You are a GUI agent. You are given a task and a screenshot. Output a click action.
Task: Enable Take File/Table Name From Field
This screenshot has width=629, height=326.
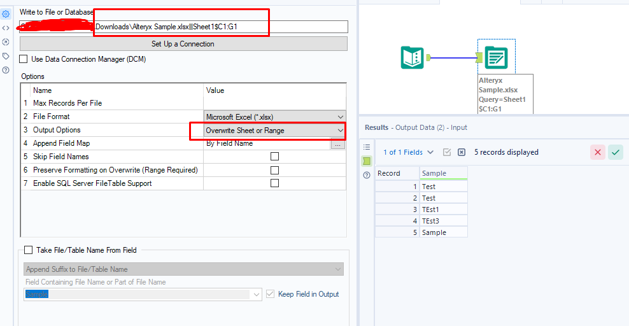[29, 250]
